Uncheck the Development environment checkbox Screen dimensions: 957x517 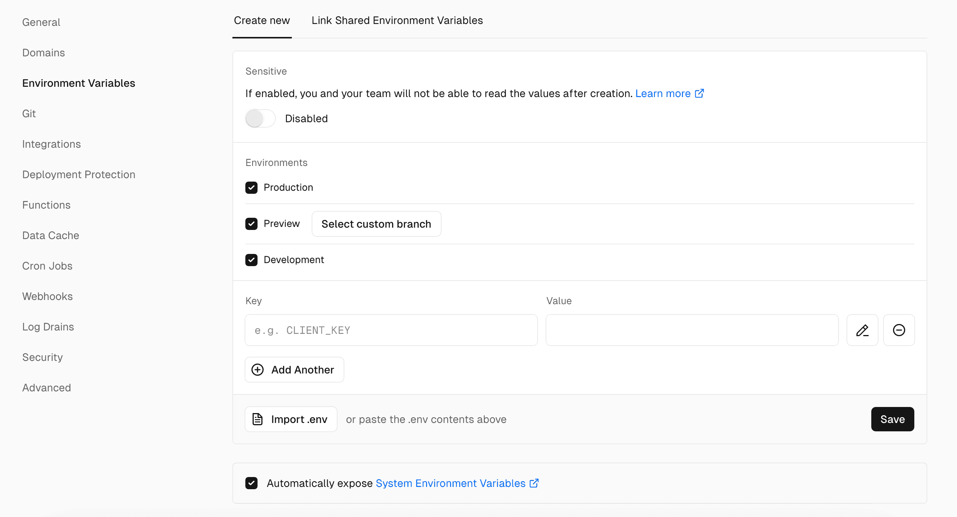251,260
